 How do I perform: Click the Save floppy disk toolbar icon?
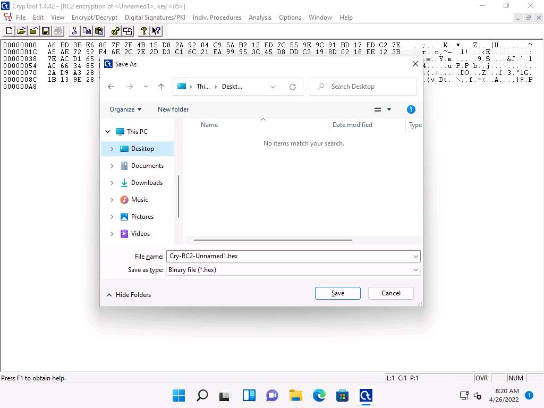(45, 31)
